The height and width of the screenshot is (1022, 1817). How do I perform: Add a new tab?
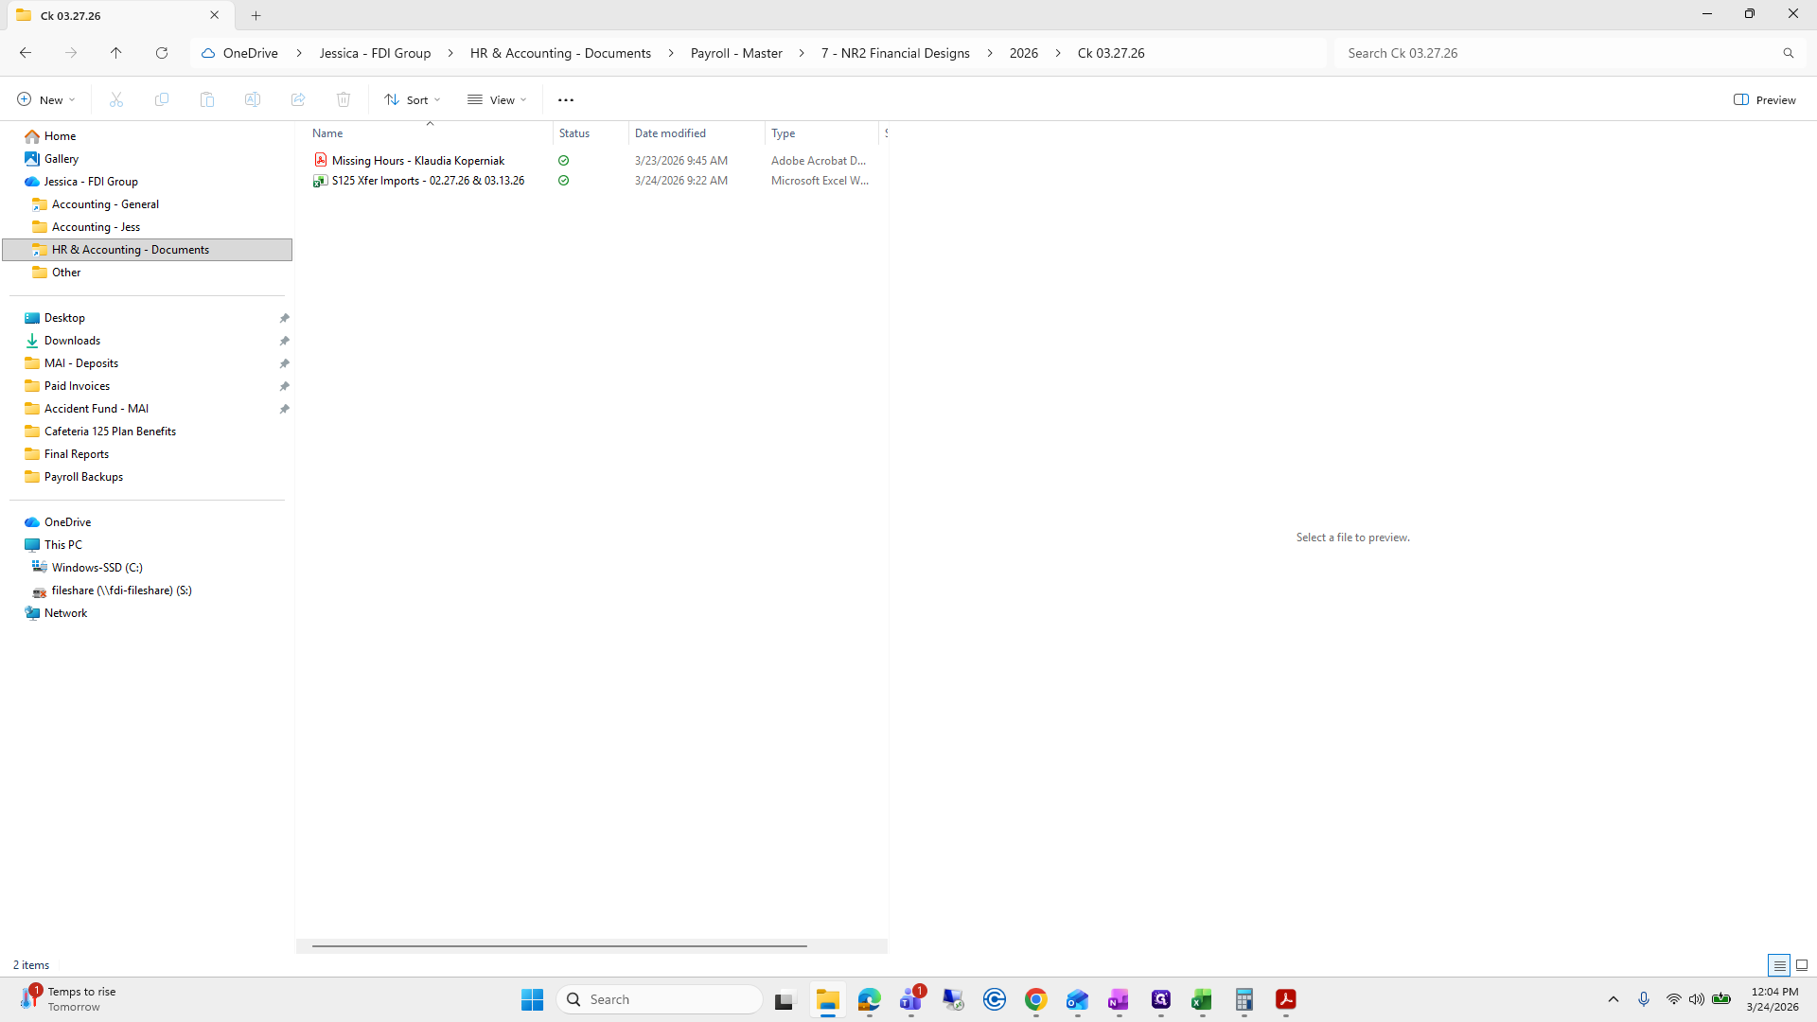click(x=256, y=15)
